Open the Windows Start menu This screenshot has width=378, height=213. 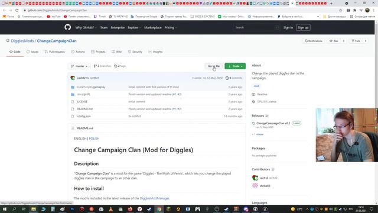click(x=4, y=209)
